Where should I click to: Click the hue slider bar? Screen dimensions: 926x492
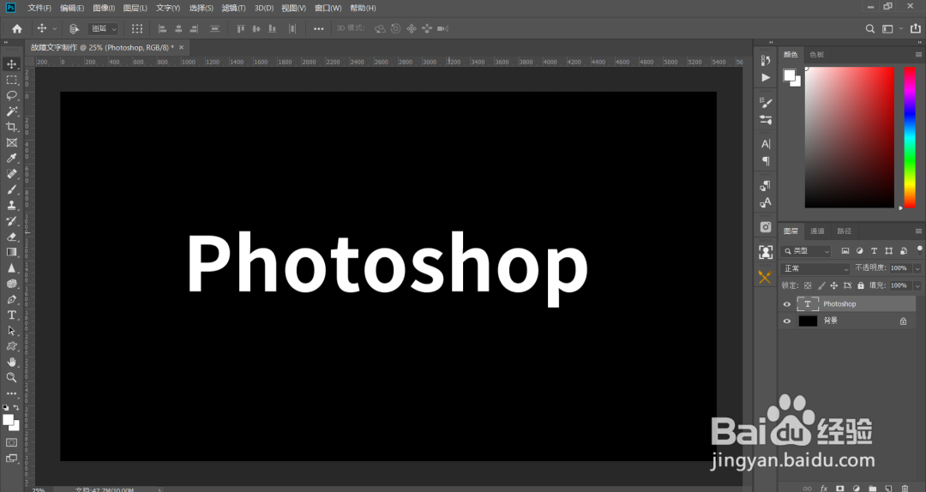(x=910, y=137)
